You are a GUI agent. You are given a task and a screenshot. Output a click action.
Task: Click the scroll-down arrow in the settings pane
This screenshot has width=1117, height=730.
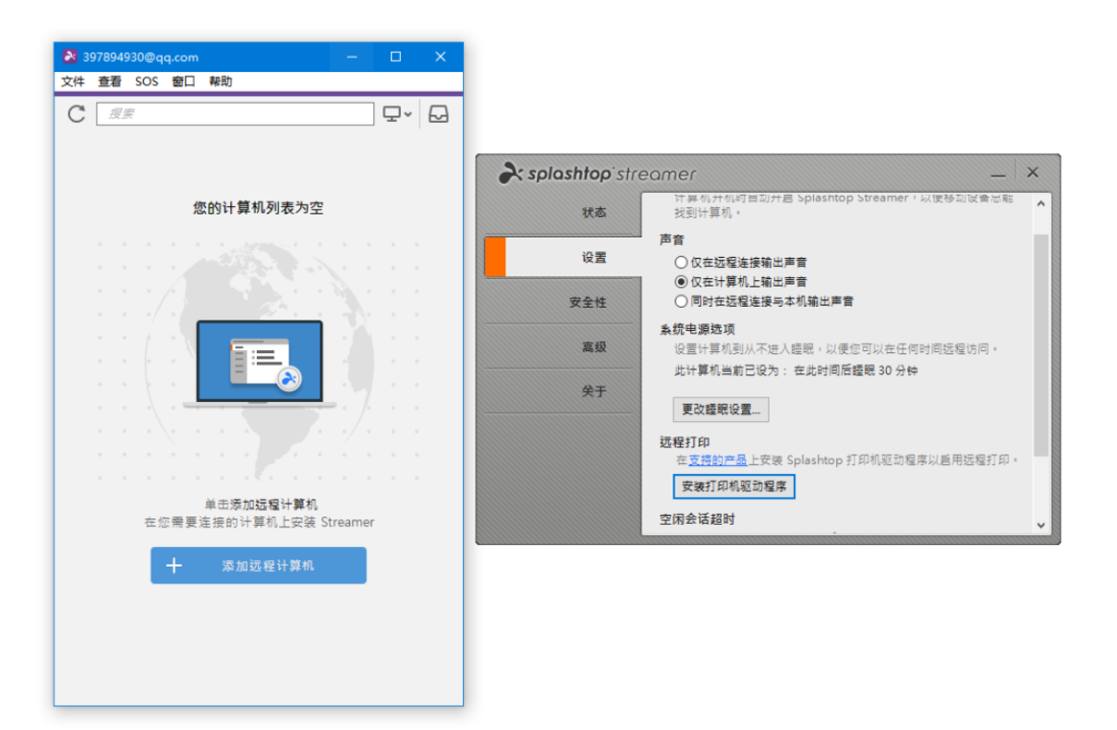coord(1043,524)
